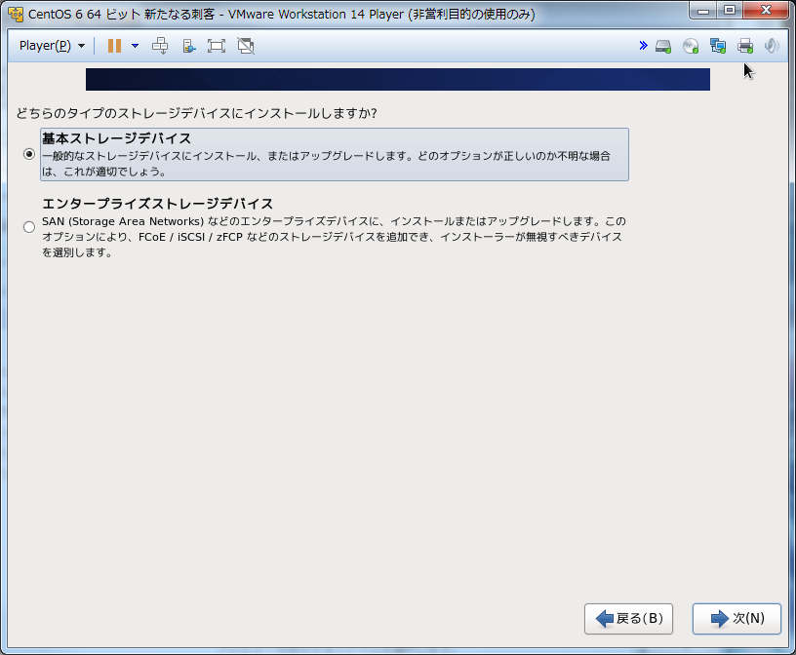This screenshot has height=655, width=796.
Task: Open the Player(P) menu
Action: coord(52,46)
